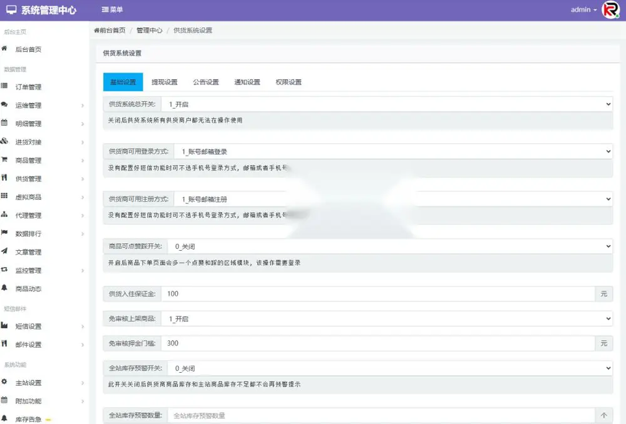Click the bell icon next to 商品动态
Image resolution: width=626 pixels, height=424 pixels.
(4, 288)
